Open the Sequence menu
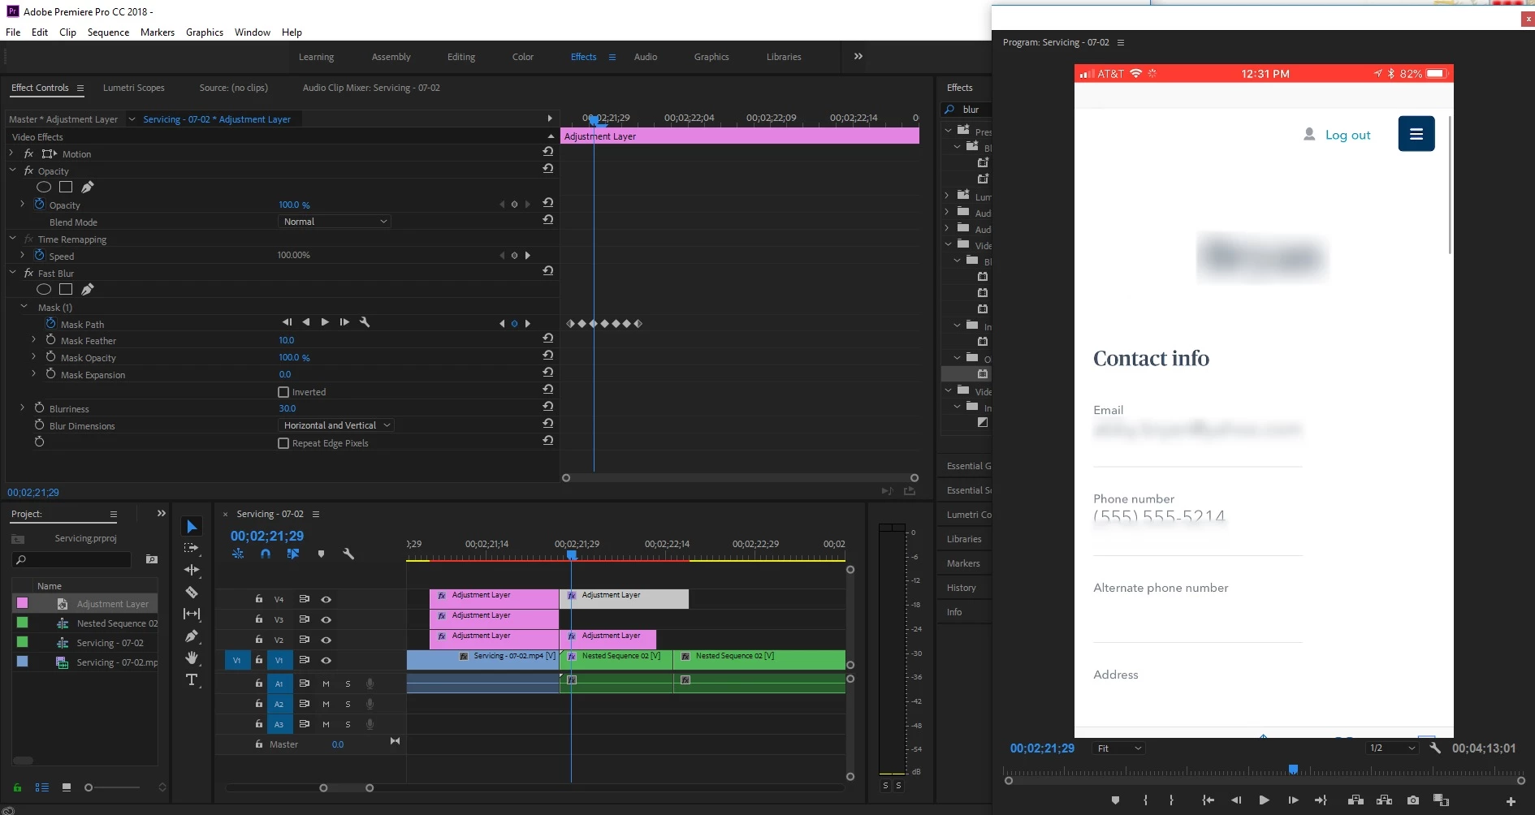Image resolution: width=1535 pixels, height=815 pixels. pos(108,32)
